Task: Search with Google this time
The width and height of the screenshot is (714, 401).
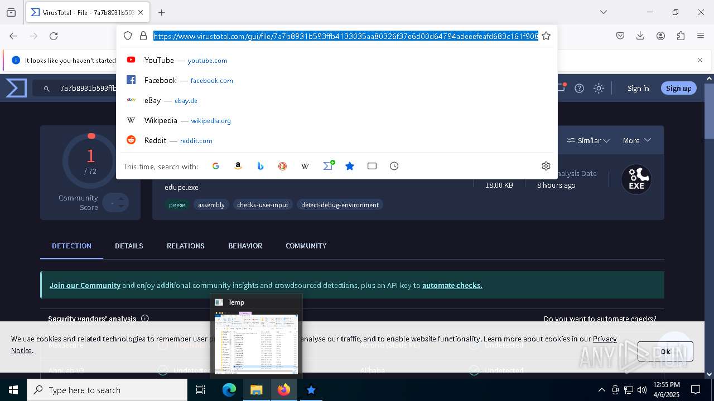Action: pyautogui.click(x=216, y=166)
